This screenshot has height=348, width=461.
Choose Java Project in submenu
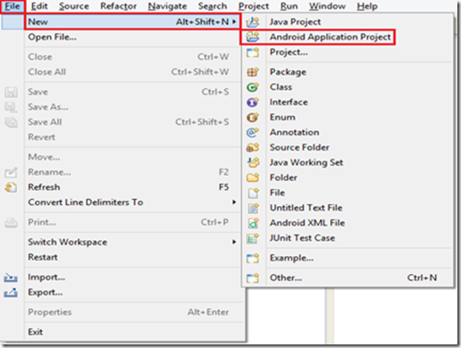[x=348, y=21]
